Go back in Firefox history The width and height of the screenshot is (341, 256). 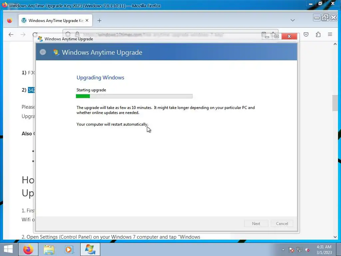(11, 34)
